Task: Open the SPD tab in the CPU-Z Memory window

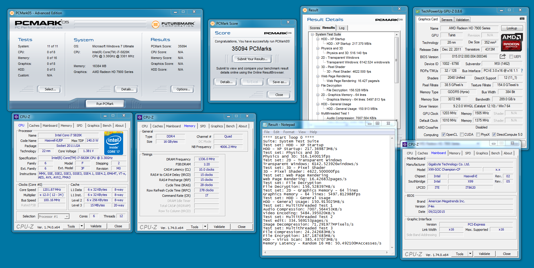Action: (x=203, y=126)
